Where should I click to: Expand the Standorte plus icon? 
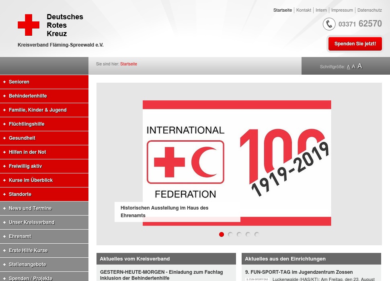pos(4,194)
